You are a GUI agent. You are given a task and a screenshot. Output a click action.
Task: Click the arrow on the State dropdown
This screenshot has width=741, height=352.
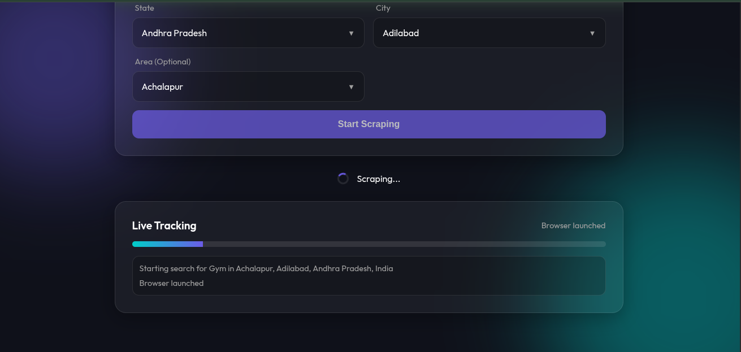click(351, 33)
